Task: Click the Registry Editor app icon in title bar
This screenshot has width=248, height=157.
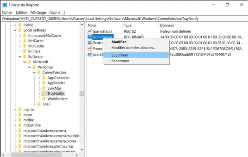Action: [x=5, y=5]
